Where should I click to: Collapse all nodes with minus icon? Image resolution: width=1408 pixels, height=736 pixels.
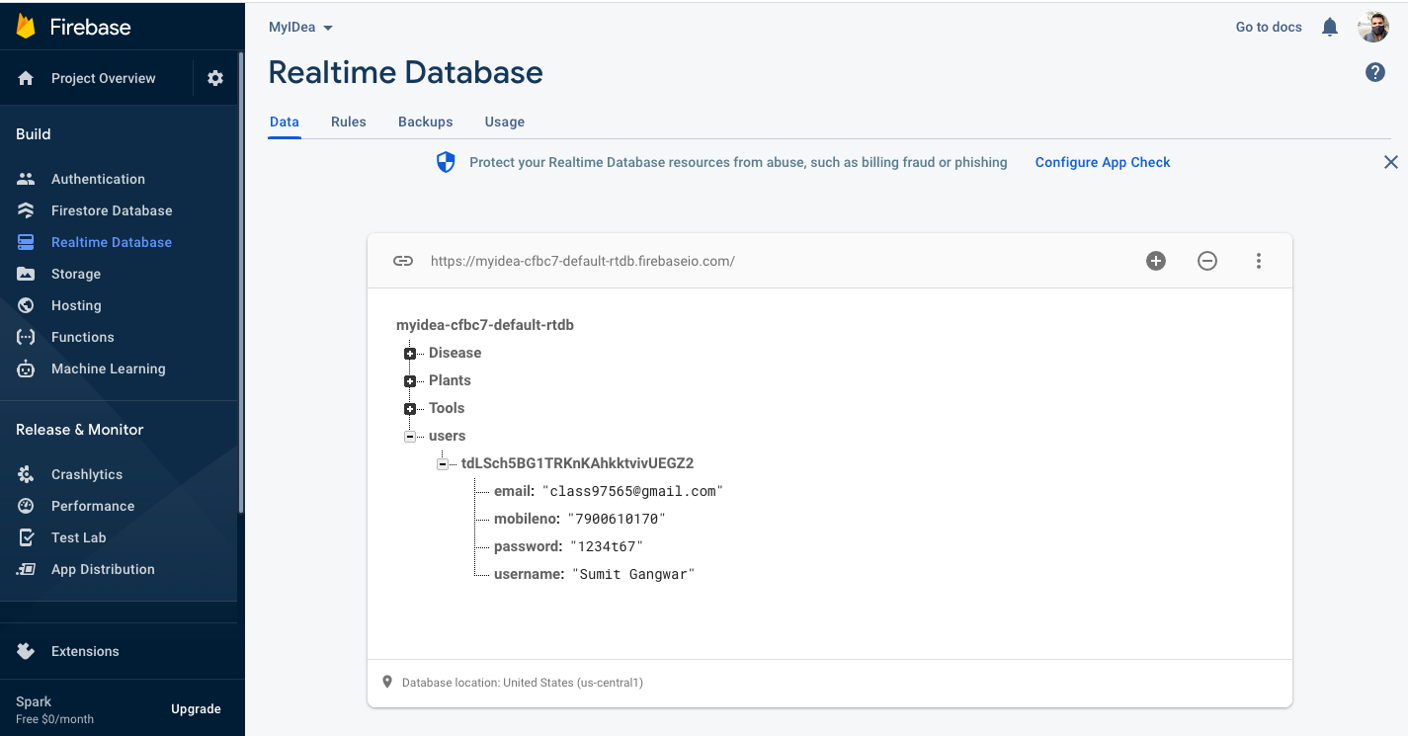coord(1207,261)
